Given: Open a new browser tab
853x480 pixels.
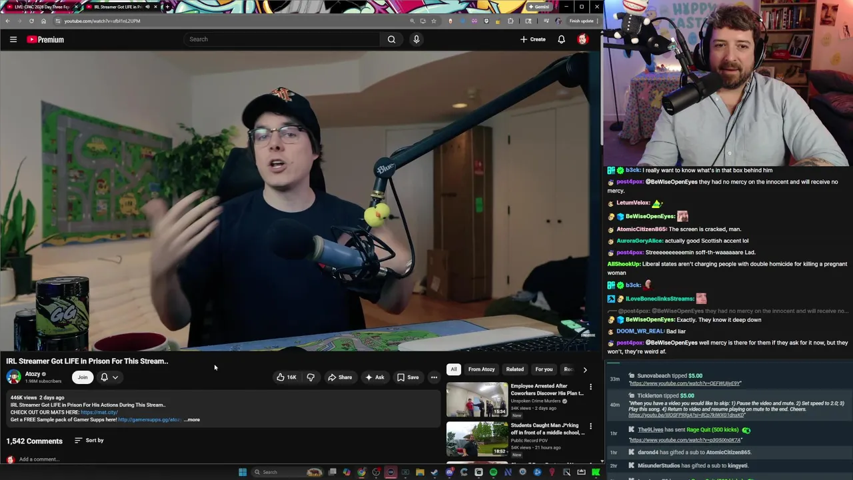Looking at the screenshot, I should point(167,7).
